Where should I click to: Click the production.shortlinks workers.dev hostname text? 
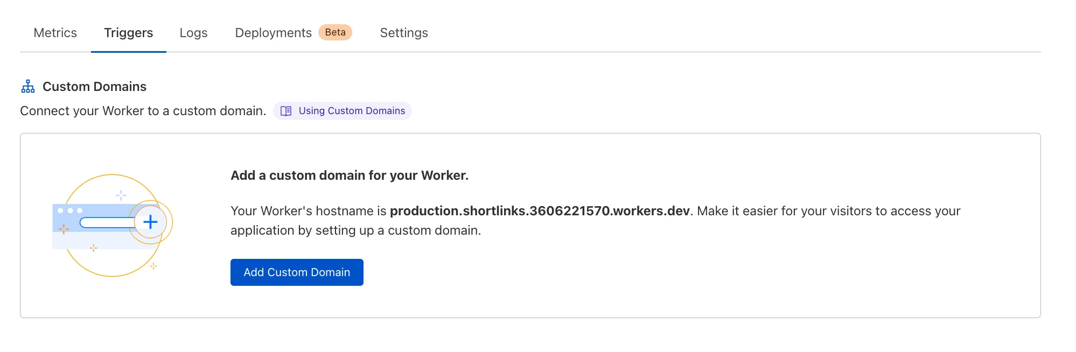540,211
